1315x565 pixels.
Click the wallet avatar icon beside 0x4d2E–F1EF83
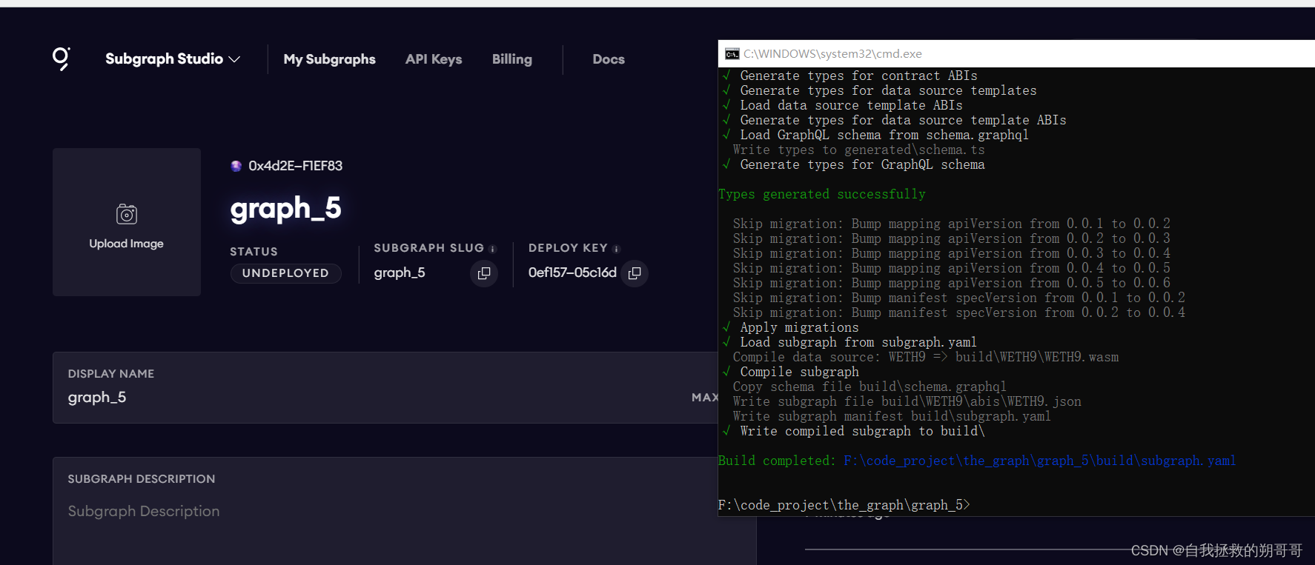(236, 166)
